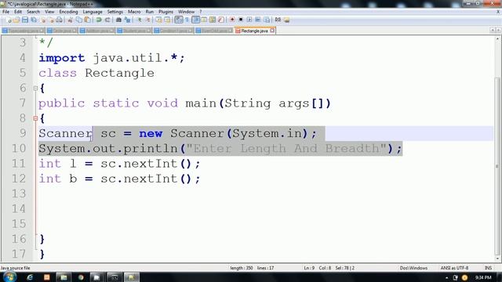Image resolution: width=502 pixels, height=282 pixels.
Task: Create a new document with the New icon
Action: [x=9, y=20]
